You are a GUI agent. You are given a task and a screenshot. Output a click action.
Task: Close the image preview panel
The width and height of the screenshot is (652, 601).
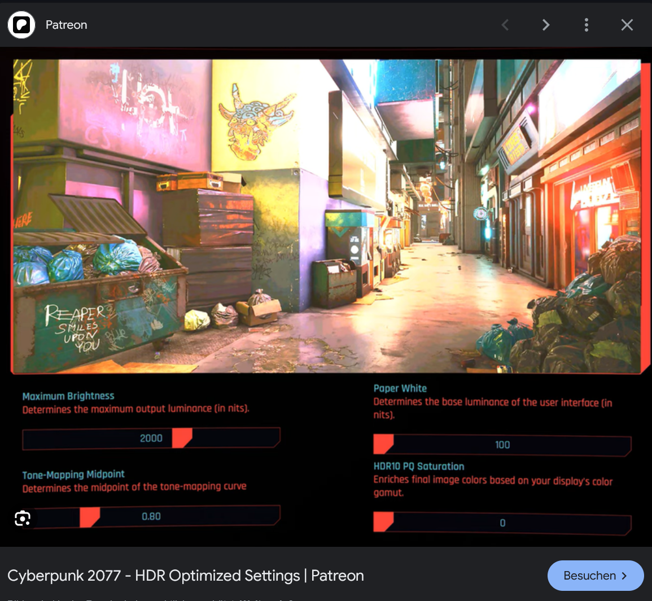[x=627, y=25]
